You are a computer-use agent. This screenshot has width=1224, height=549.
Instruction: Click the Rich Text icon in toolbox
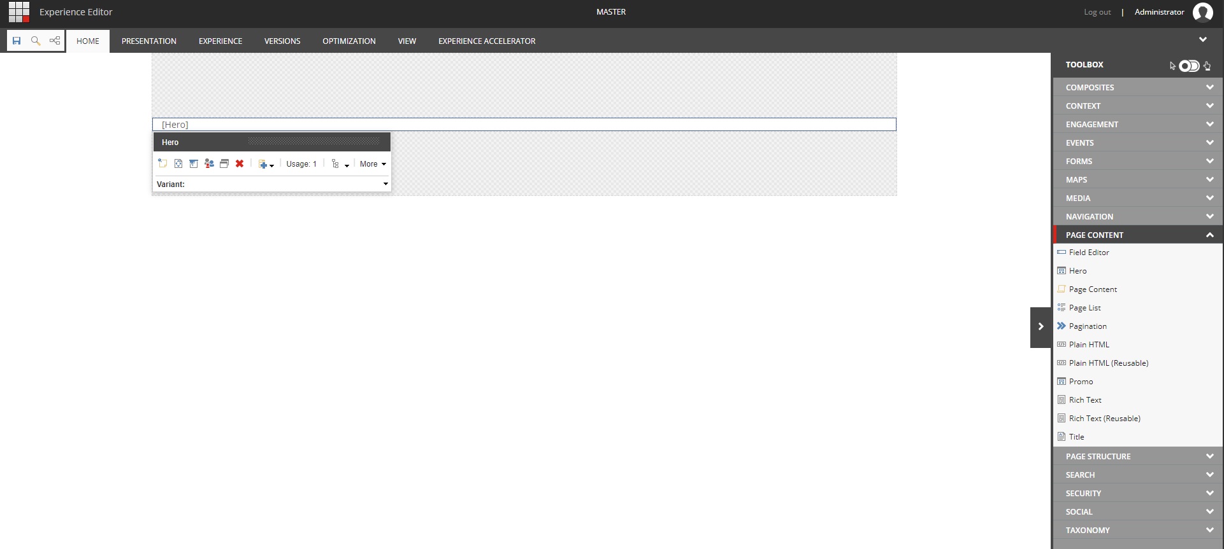pyautogui.click(x=1062, y=400)
